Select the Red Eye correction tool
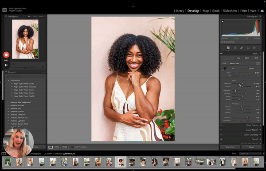This screenshot has height=171, width=266. (x=248, y=48)
